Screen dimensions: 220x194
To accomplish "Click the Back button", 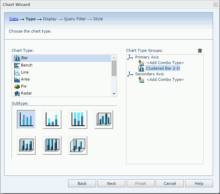I will (x=82, y=183).
